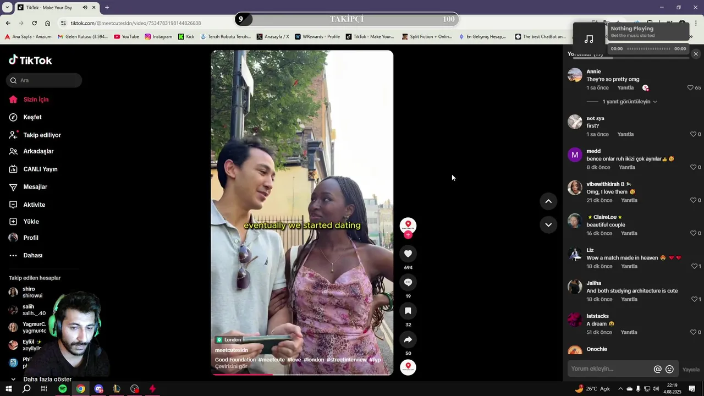Viewport: 704px width, 396px height.
Task: Click the TikTok logo
Action: [x=30, y=60]
